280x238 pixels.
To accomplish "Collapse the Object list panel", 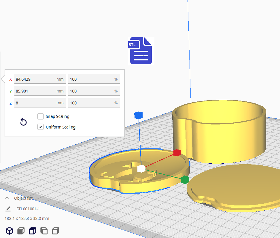I will [7, 198].
